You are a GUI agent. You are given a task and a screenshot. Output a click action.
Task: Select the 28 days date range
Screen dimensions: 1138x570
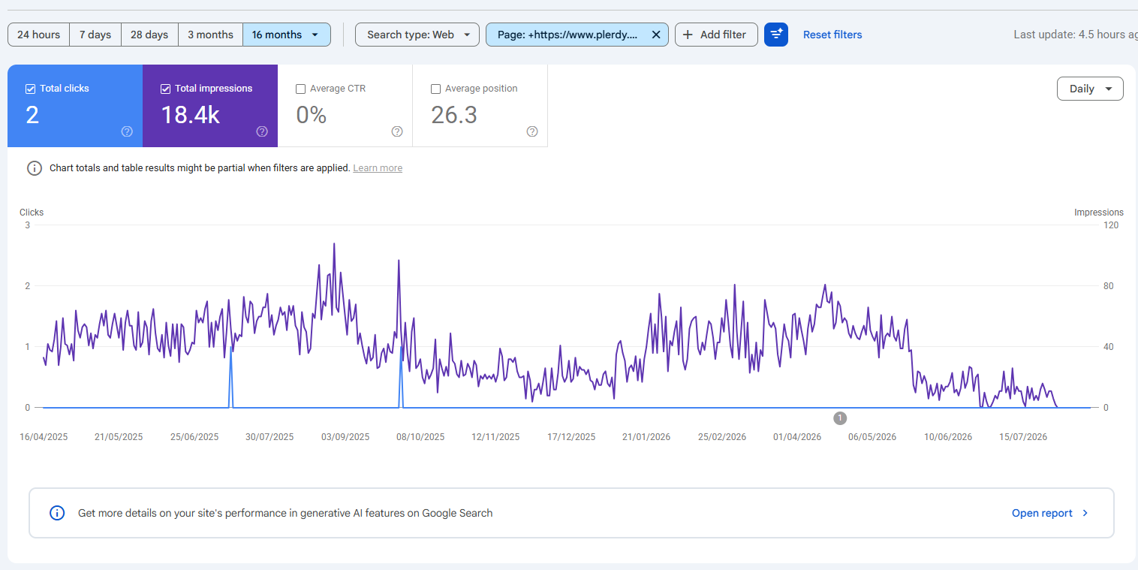149,35
